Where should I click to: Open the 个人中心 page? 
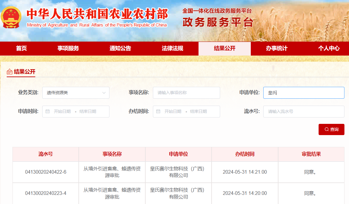[x=329, y=49]
